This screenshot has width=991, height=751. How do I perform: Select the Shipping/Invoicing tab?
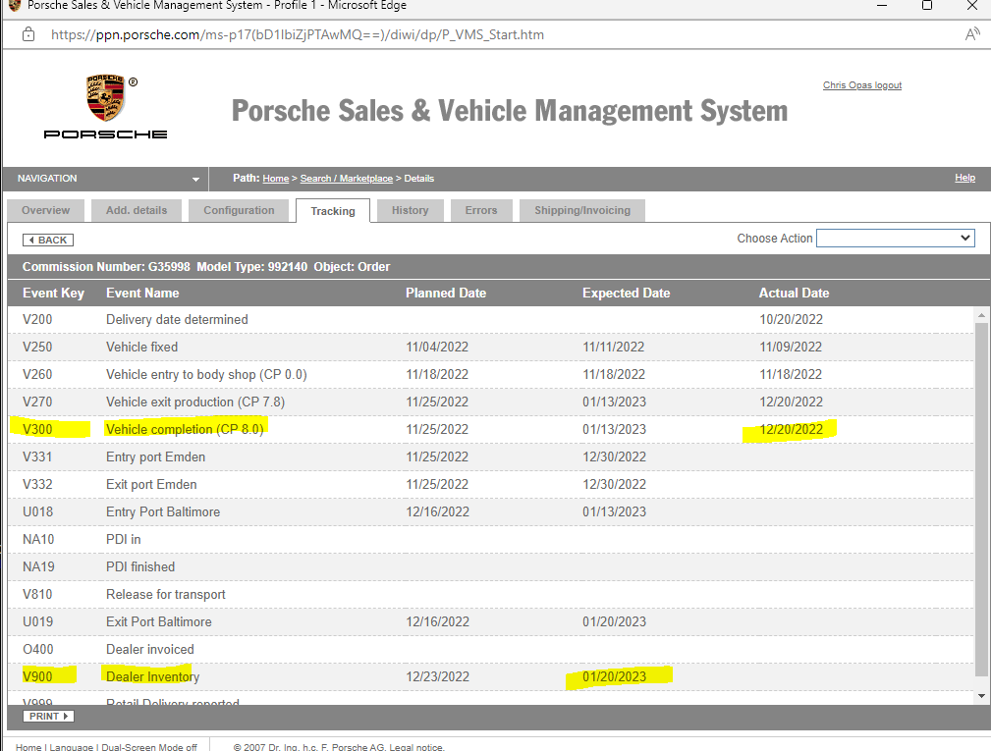click(582, 210)
